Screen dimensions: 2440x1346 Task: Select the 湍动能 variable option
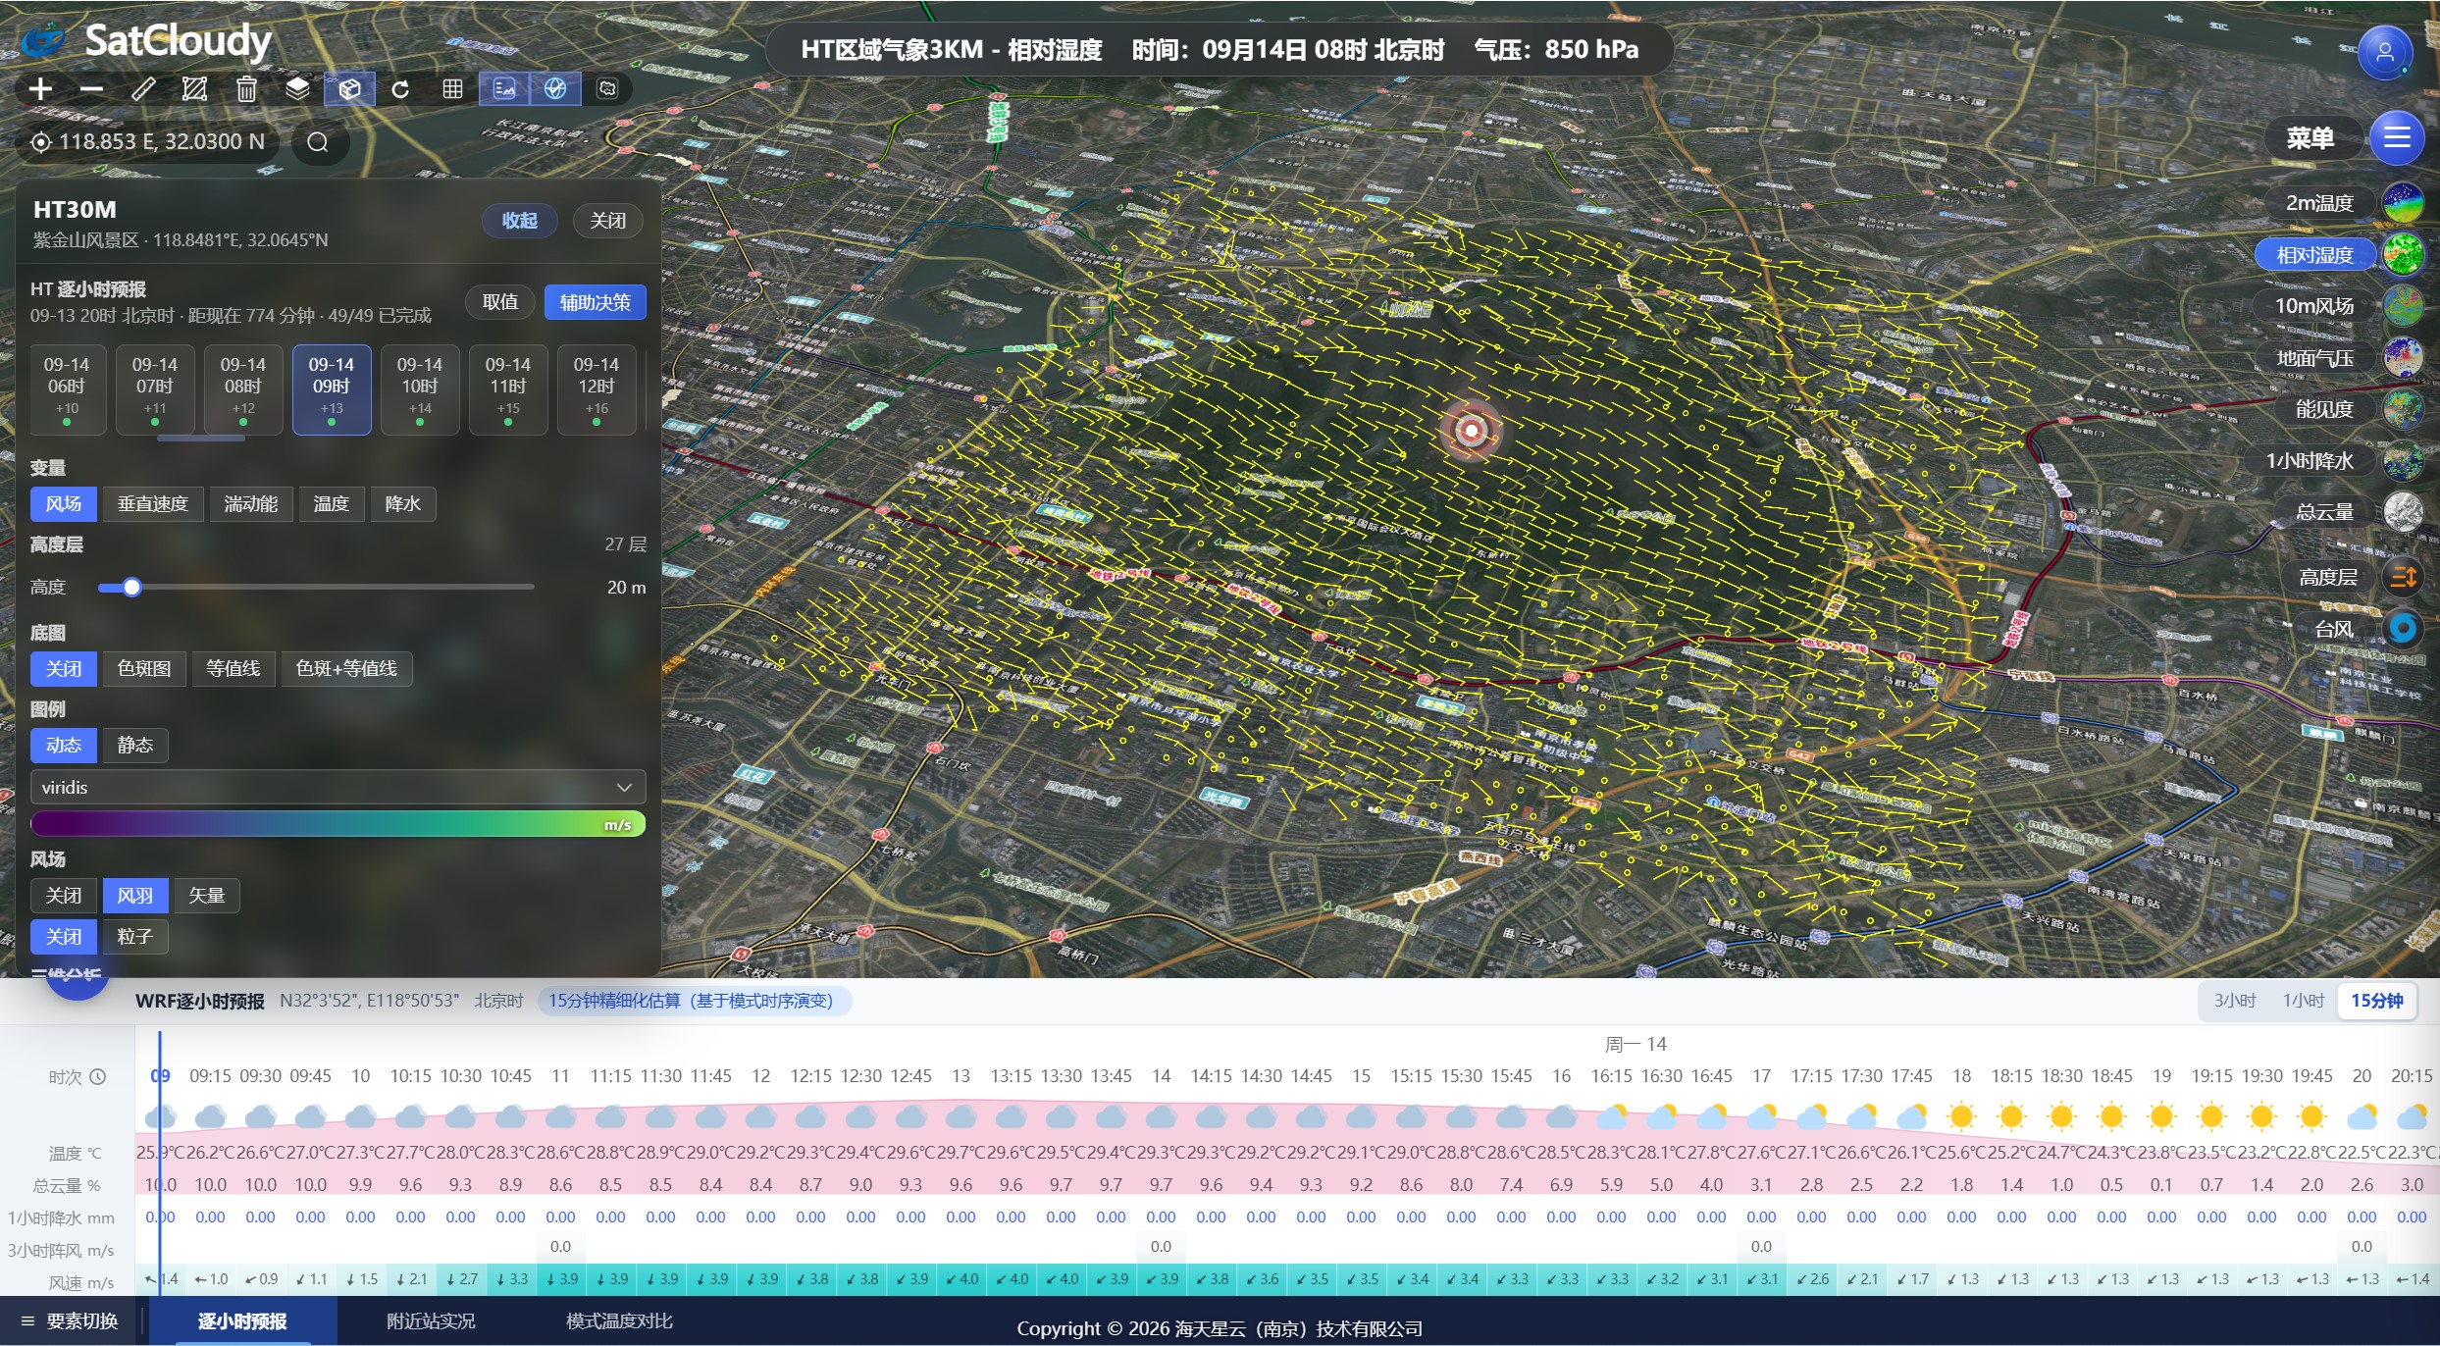click(x=251, y=504)
